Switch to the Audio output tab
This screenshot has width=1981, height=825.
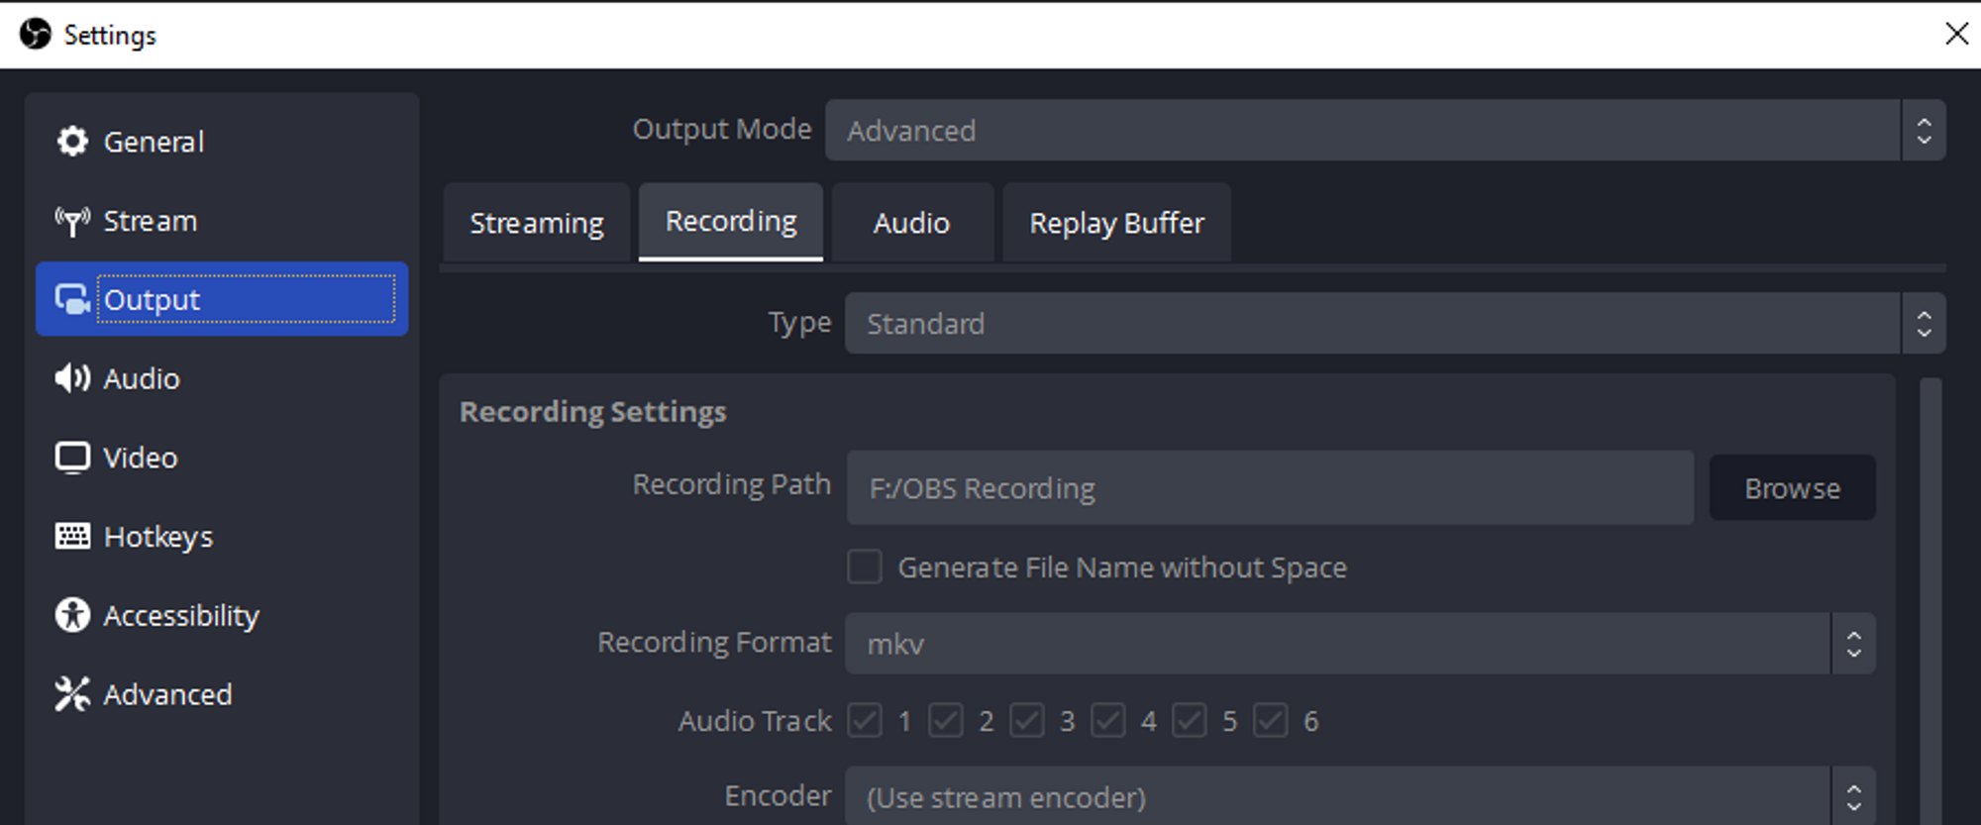tap(911, 223)
